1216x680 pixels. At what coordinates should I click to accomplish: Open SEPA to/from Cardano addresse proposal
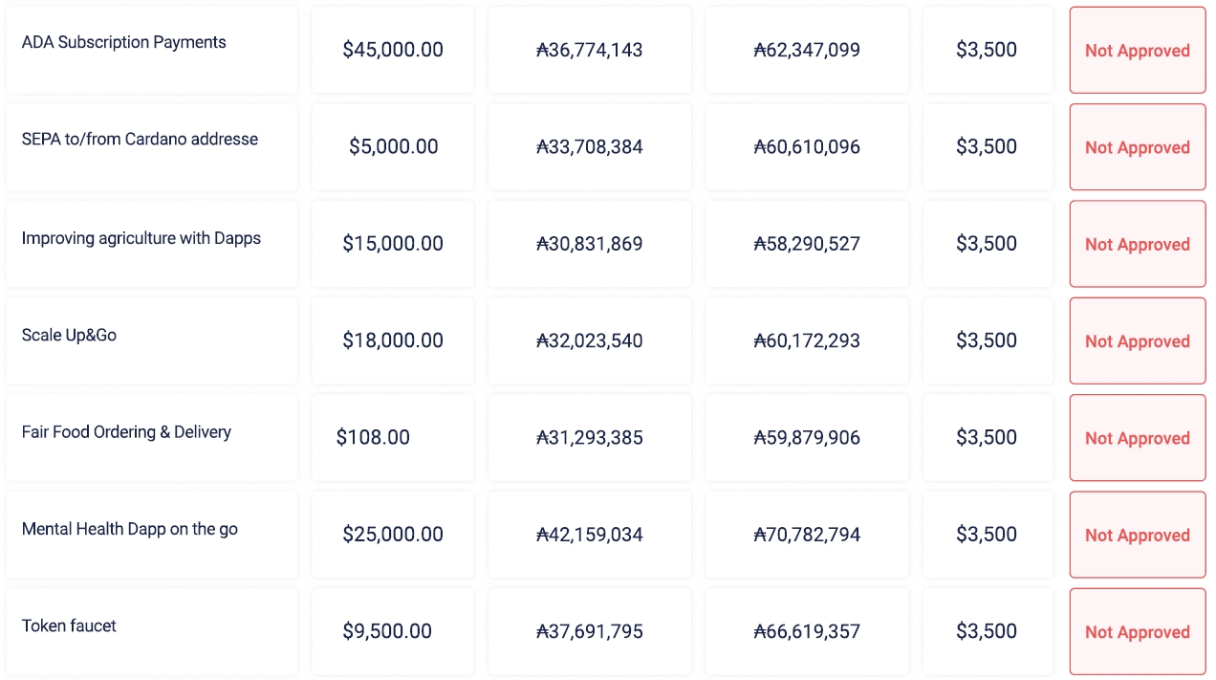coord(140,140)
